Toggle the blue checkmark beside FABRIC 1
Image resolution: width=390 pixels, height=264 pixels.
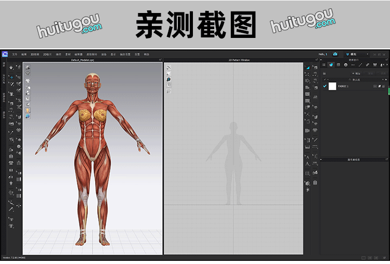click(x=325, y=86)
